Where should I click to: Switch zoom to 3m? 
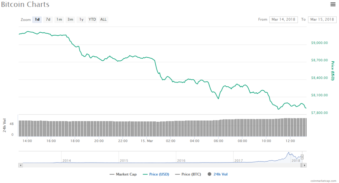70,19
